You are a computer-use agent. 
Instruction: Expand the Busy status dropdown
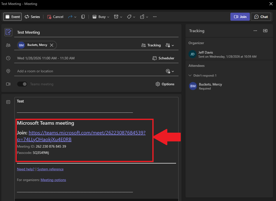point(101,17)
